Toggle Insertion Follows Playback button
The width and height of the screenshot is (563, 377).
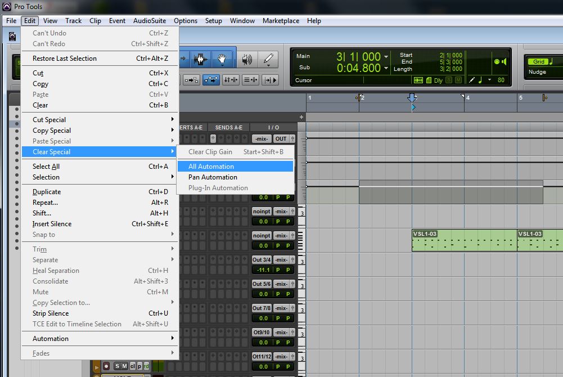(x=270, y=80)
